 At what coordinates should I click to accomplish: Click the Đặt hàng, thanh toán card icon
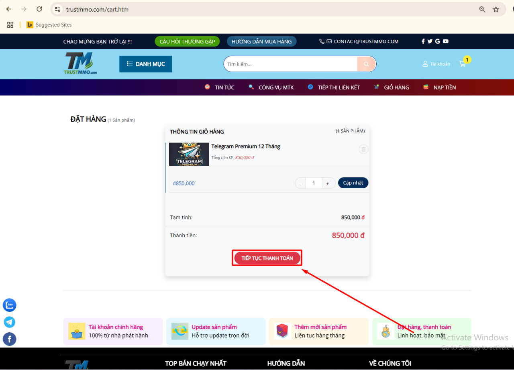(x=385, y=331)
